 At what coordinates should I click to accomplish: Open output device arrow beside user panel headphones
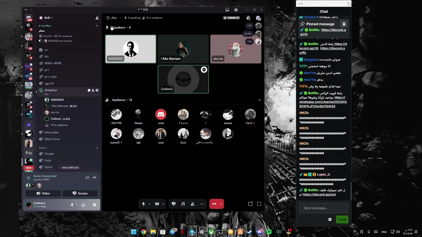coord(88,205)
